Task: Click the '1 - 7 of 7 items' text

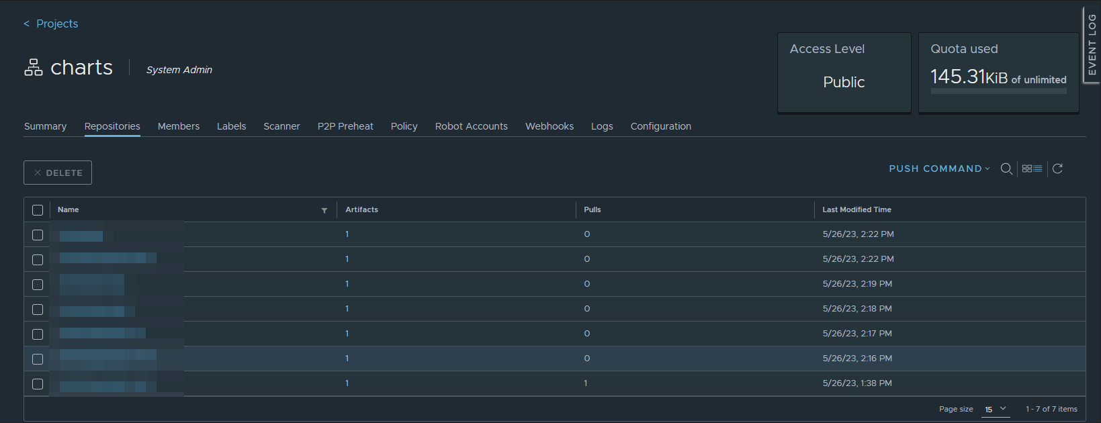Action: click(1051, 409)
